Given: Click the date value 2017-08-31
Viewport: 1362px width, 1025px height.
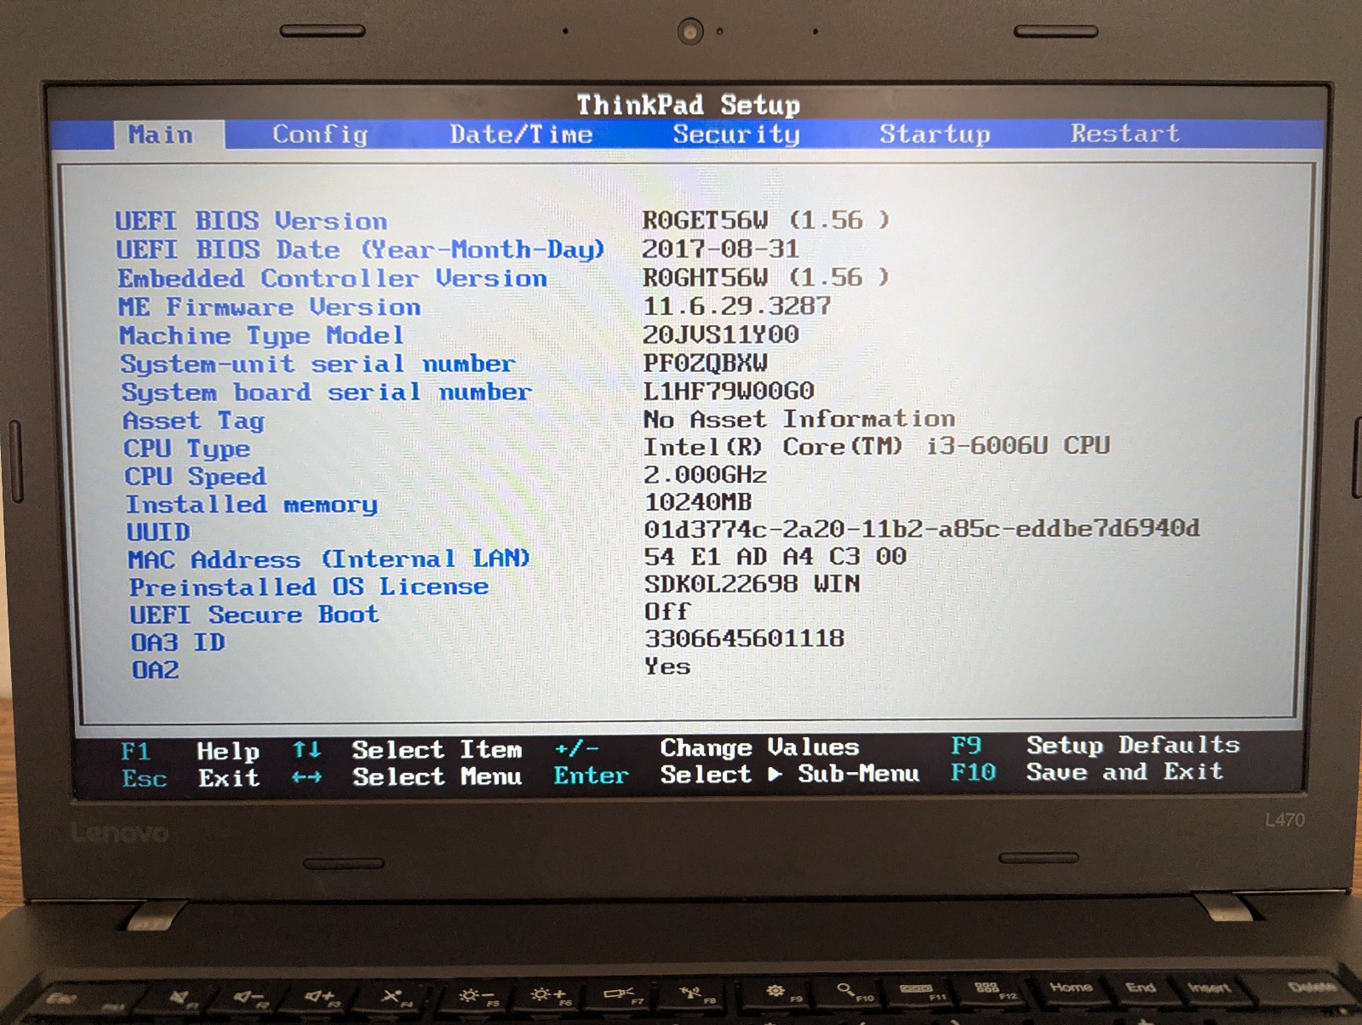Looking at the screenshot, I should click(x=720, y=249).
